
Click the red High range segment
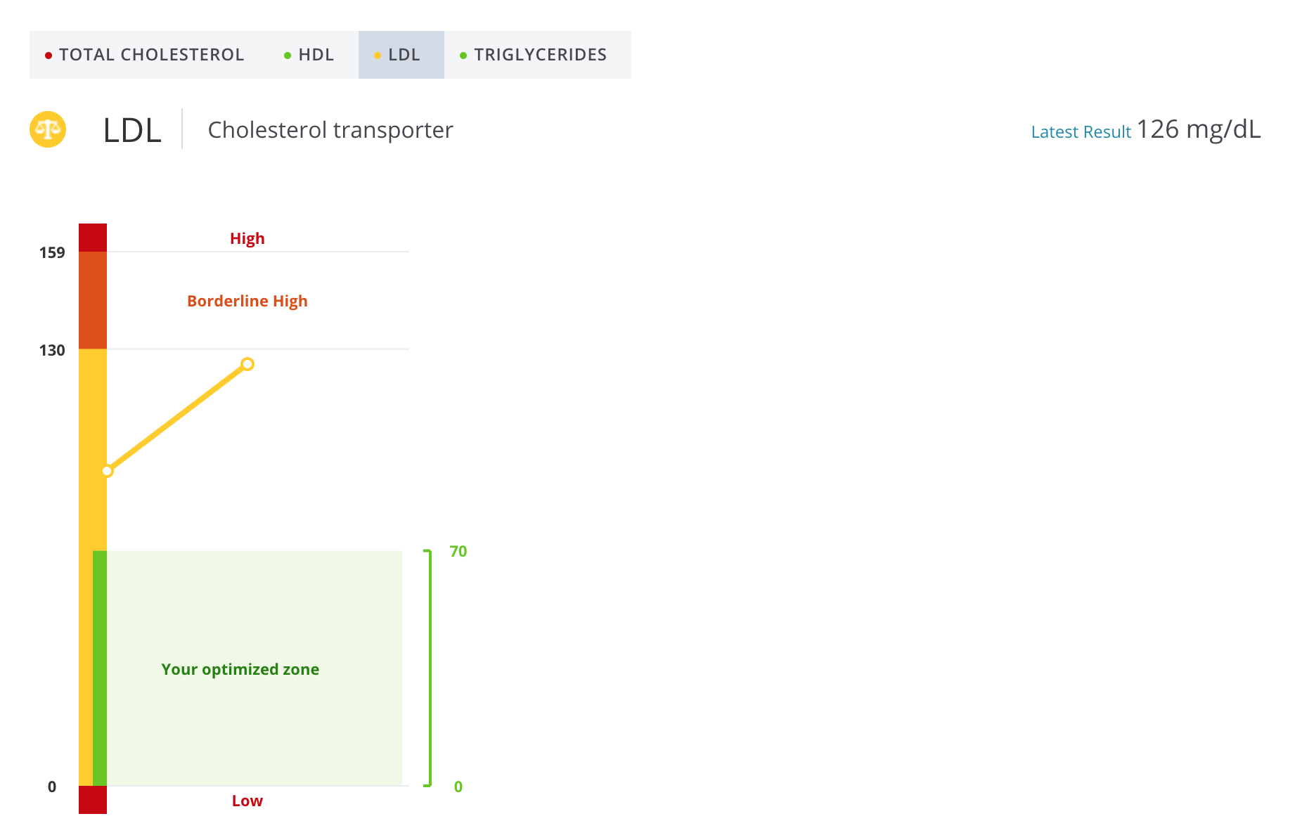92,238
